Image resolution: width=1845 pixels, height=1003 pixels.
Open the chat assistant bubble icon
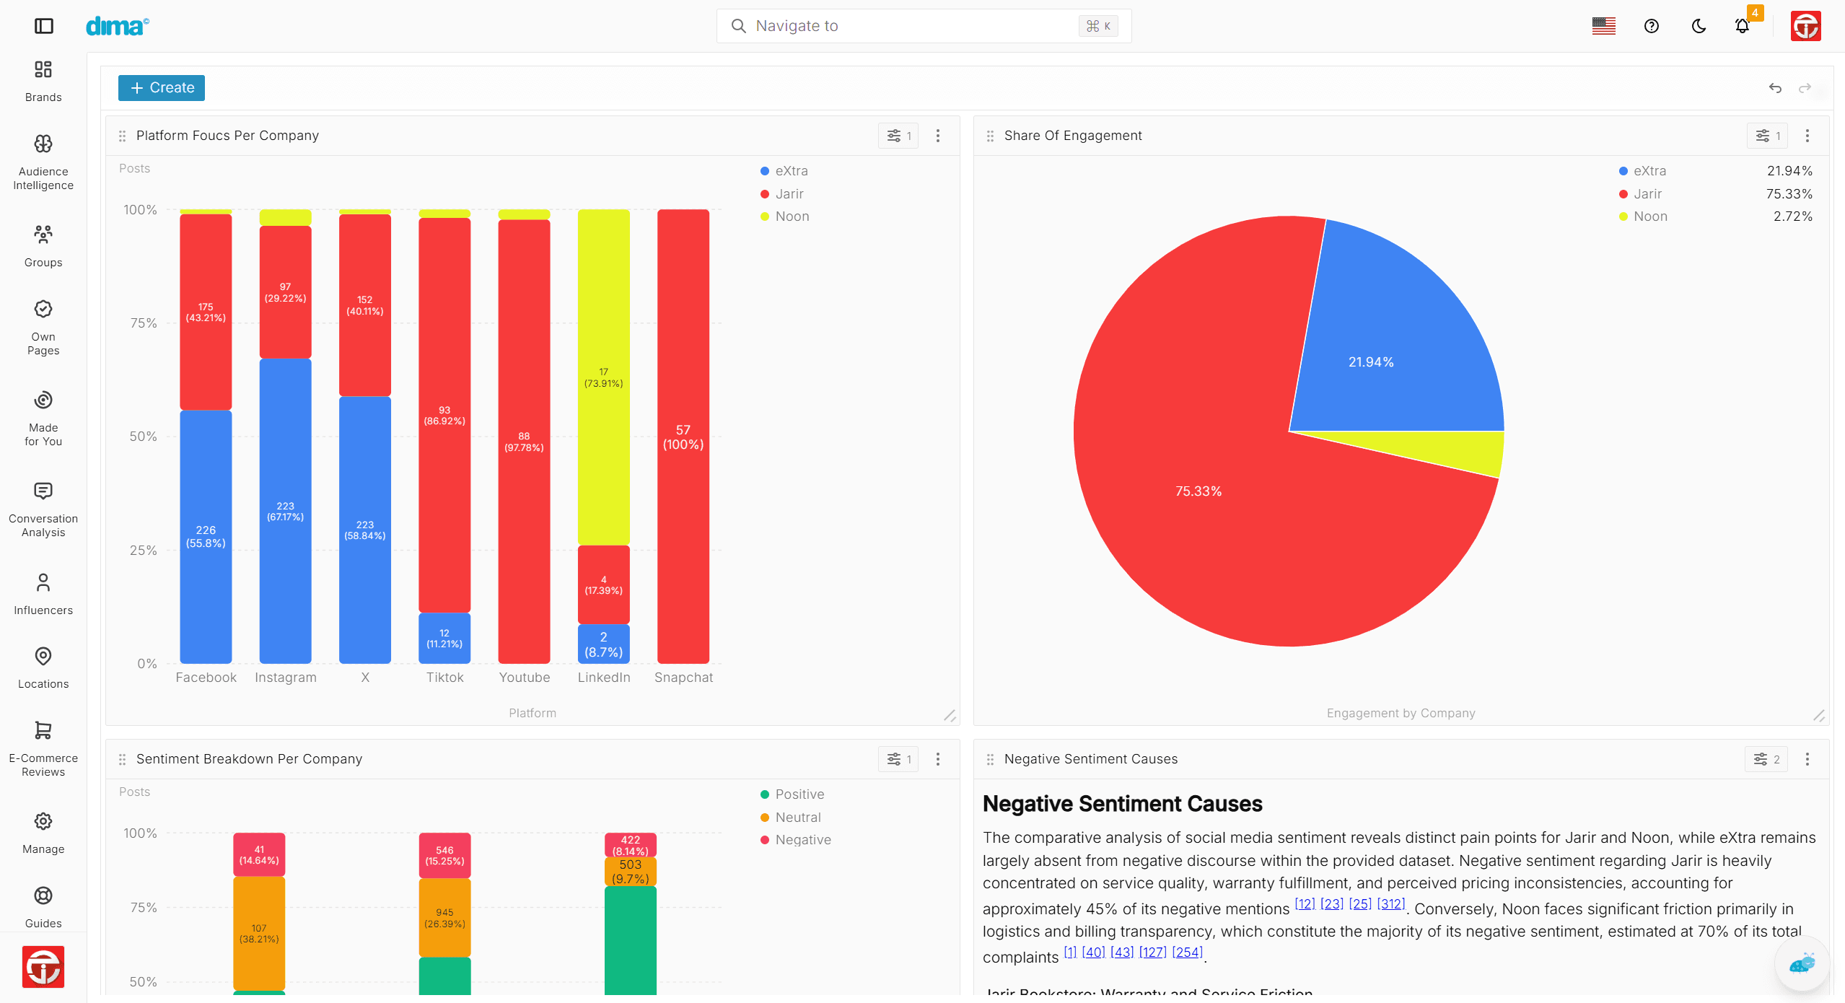click(x=1802, y=963)
